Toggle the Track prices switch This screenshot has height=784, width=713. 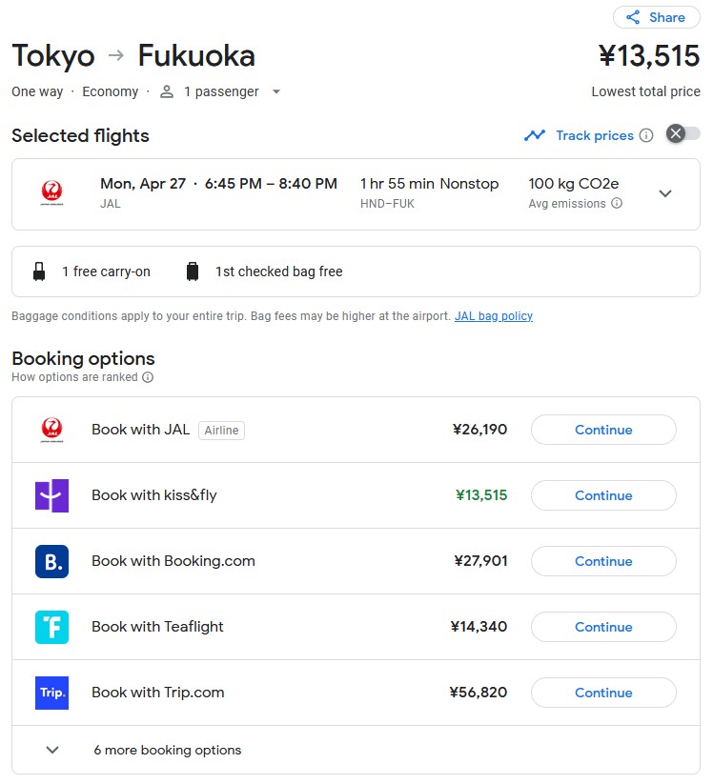pos(683,134)
